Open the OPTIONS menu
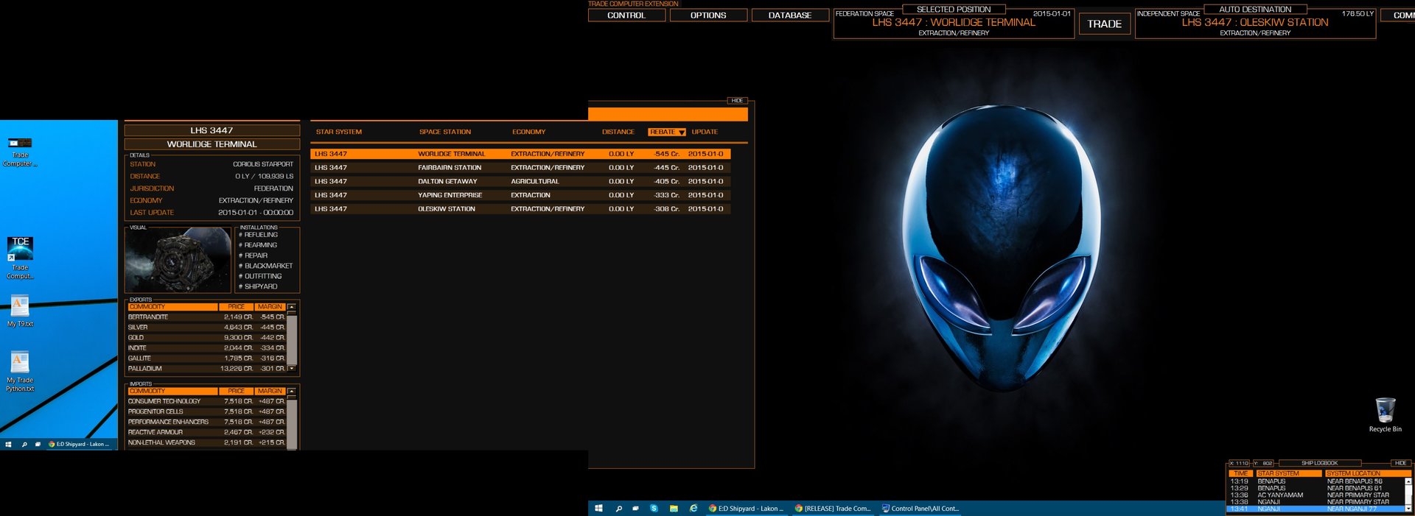This screenshot has width=1415, height=516. coord(708,15)
